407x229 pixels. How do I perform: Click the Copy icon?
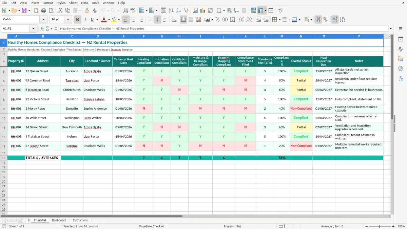(x=67, y=11)
